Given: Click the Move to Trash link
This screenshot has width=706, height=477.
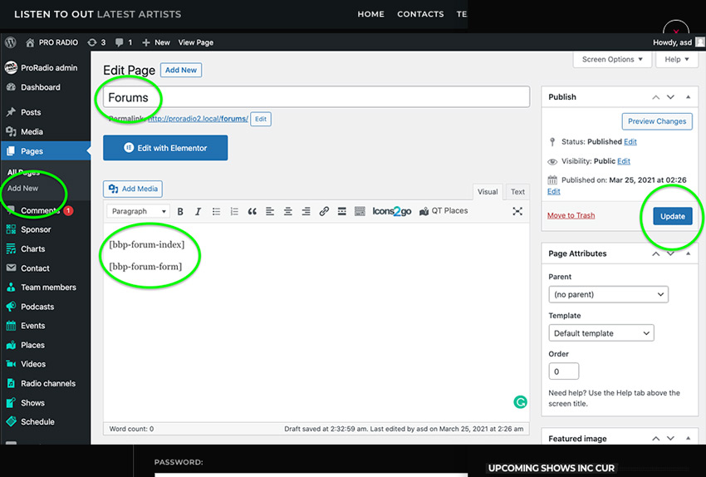Looking at the screenshot, I should click(571, 215).
